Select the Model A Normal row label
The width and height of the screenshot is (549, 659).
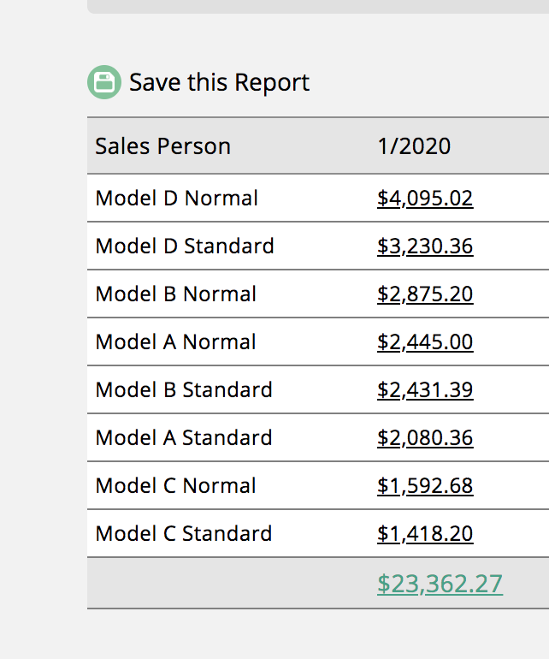click(175, 342)
